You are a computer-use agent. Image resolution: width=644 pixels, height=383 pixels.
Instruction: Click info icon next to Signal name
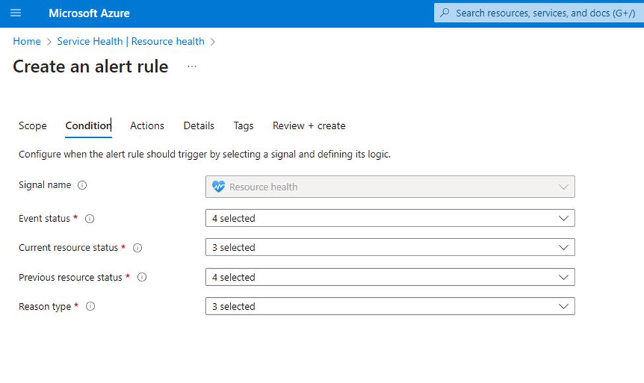click(83, 186)
